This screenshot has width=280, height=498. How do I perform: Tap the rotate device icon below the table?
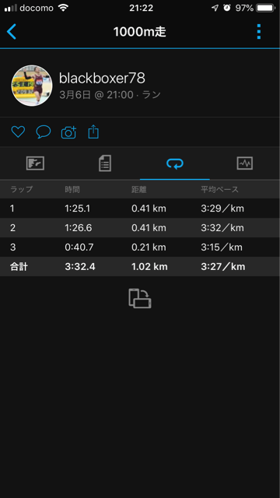pos(140,299)
